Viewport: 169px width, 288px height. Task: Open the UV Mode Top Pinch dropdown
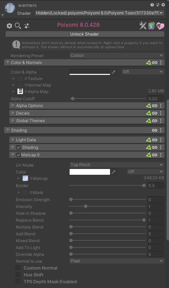(x=117, y=165)
